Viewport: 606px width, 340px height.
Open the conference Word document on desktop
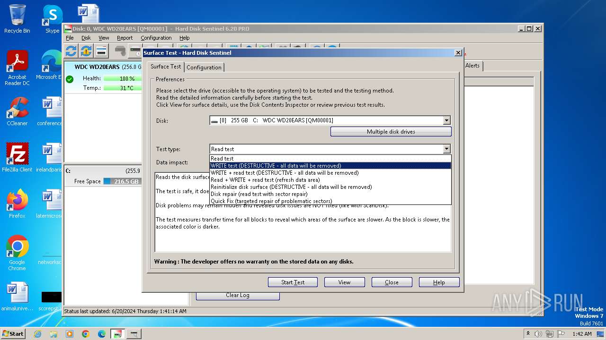coord(50,111)
